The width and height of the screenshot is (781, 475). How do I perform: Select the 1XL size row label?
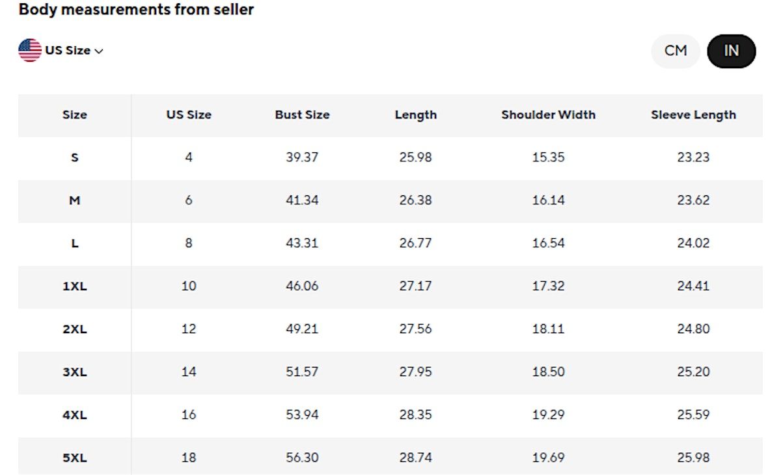tap(74, 286)
